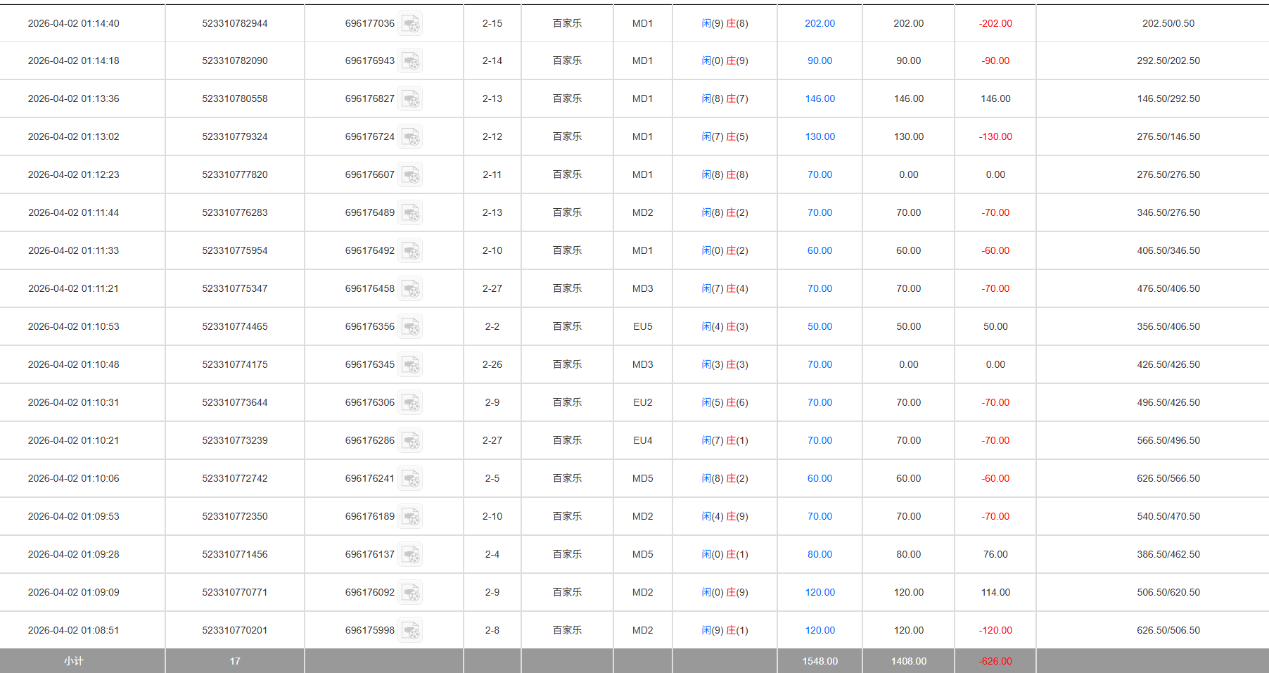1269x673 pixels.
Task: Open video replay icon for round 696177036
Action: point(410,24)
